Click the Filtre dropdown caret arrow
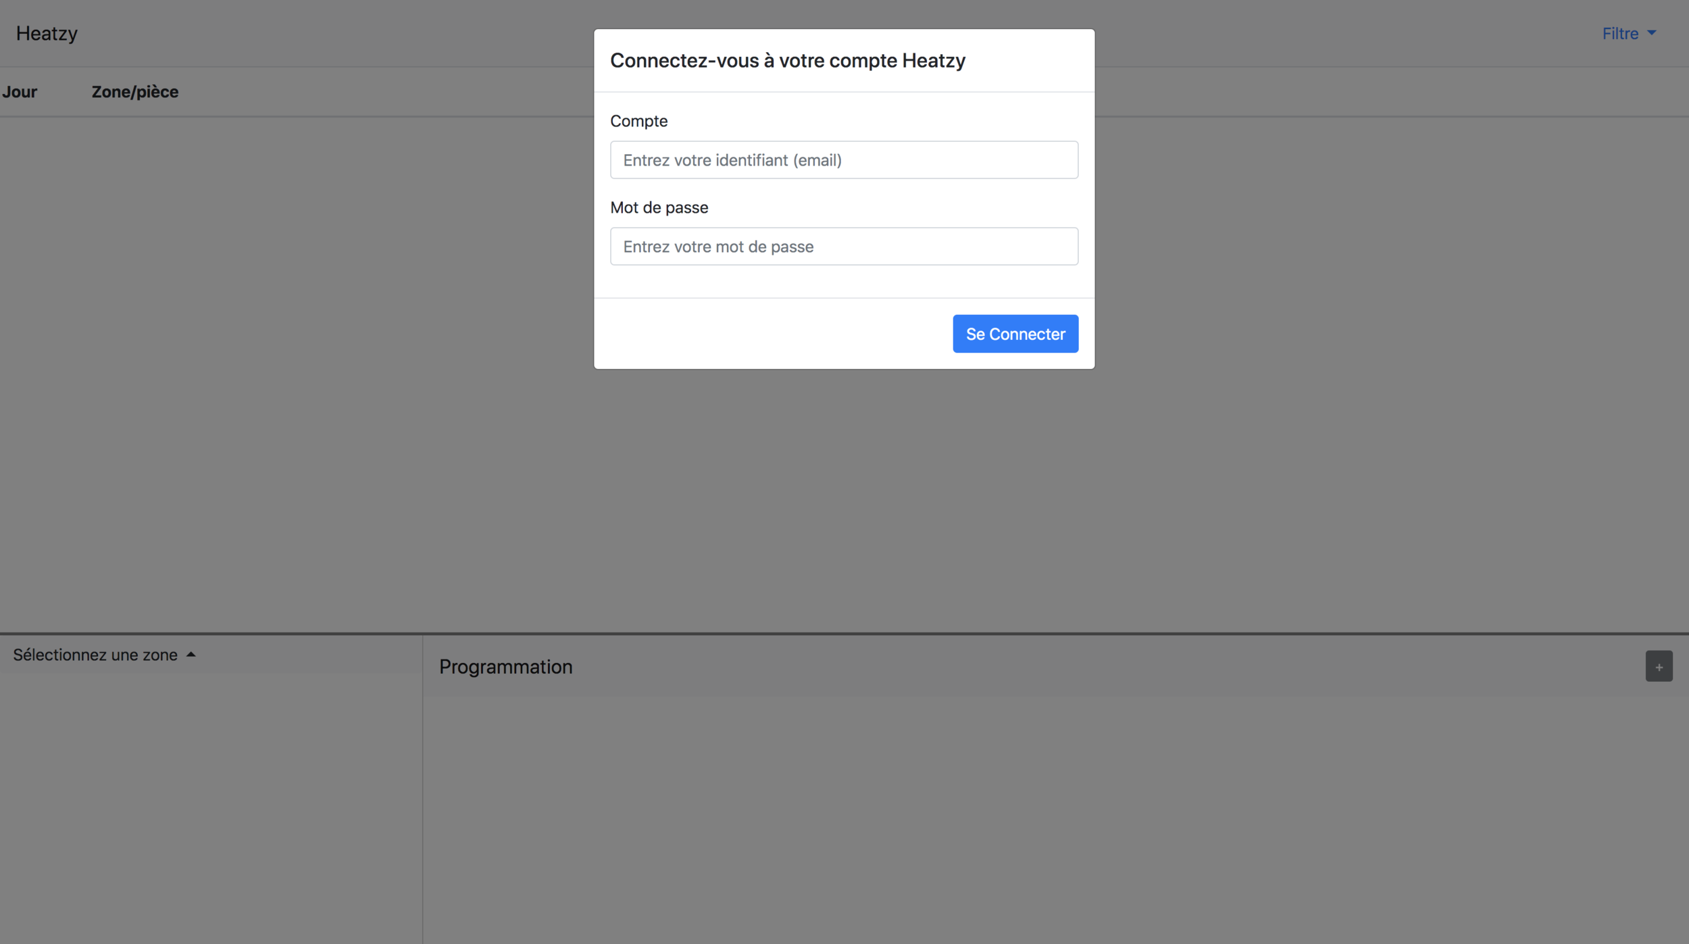 (x=1651, y=33)
